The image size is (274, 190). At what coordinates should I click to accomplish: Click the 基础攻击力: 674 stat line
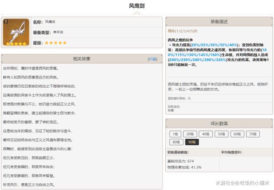pyautogui.click(x=181, y=161)
